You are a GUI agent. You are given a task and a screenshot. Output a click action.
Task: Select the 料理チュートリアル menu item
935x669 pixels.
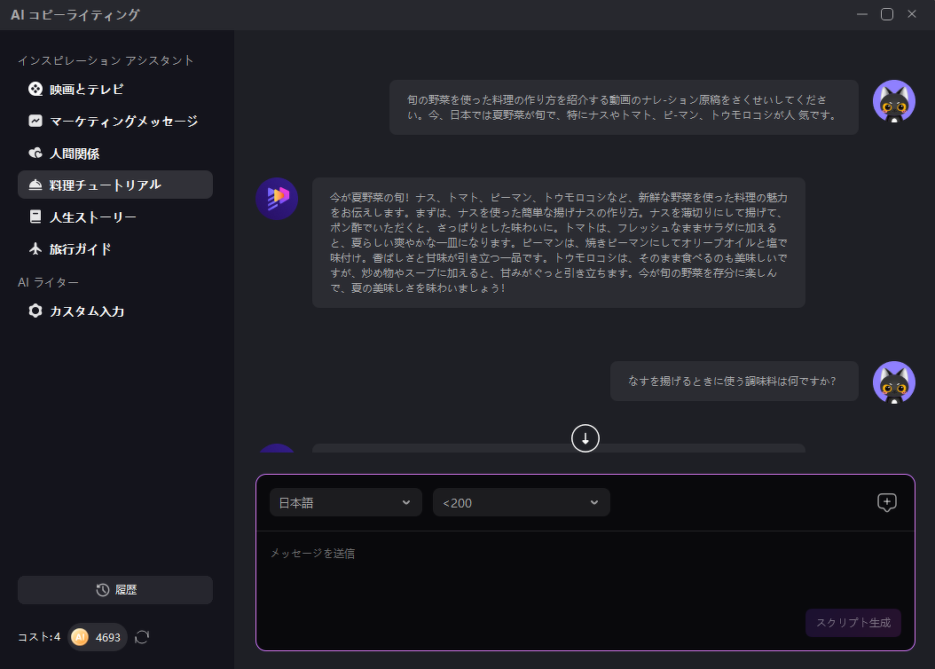(x=115, y=185)
